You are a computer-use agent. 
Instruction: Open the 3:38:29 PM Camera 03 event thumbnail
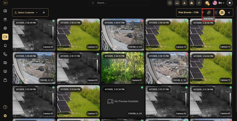[34, 35]
